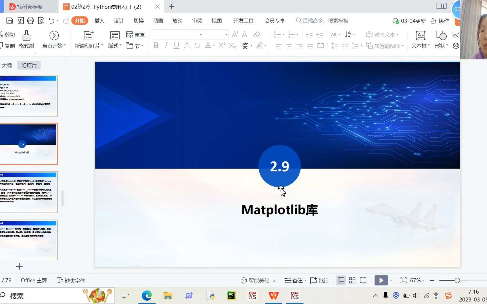The width and height of the screenshot is (487, 304).
Task: Toggle underline formatting
Action: click(x=176, y=45)
